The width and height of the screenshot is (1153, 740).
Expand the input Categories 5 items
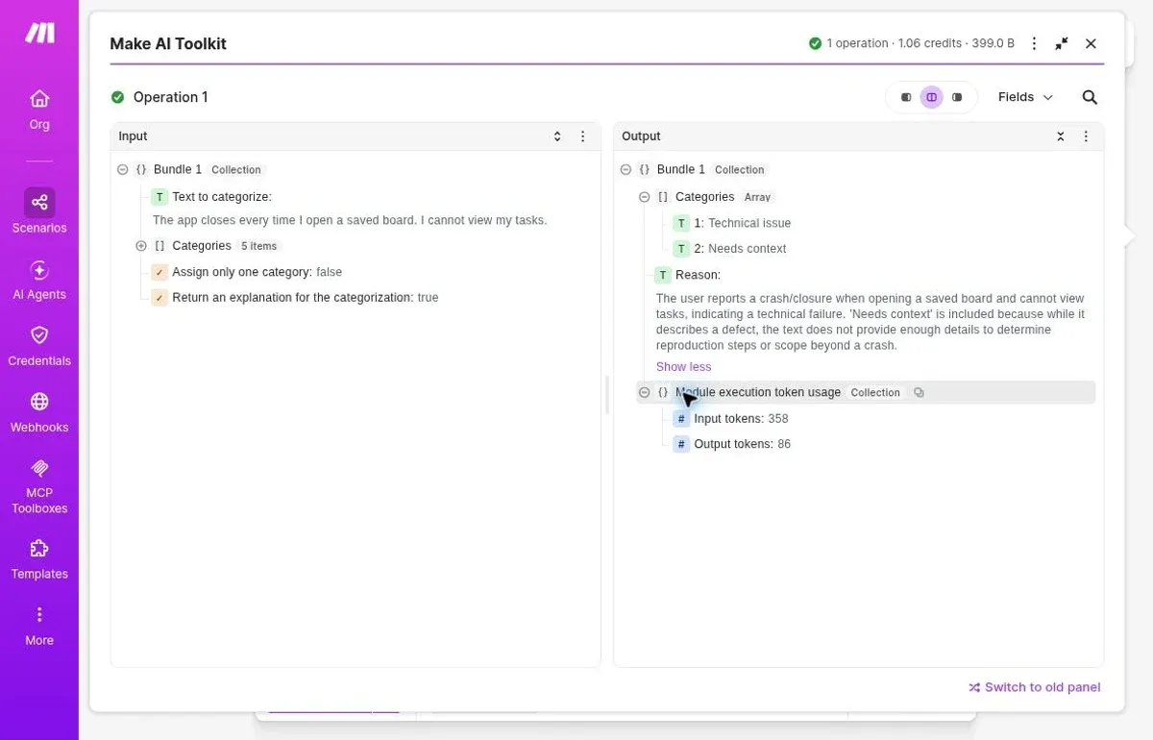click(141, 246)
